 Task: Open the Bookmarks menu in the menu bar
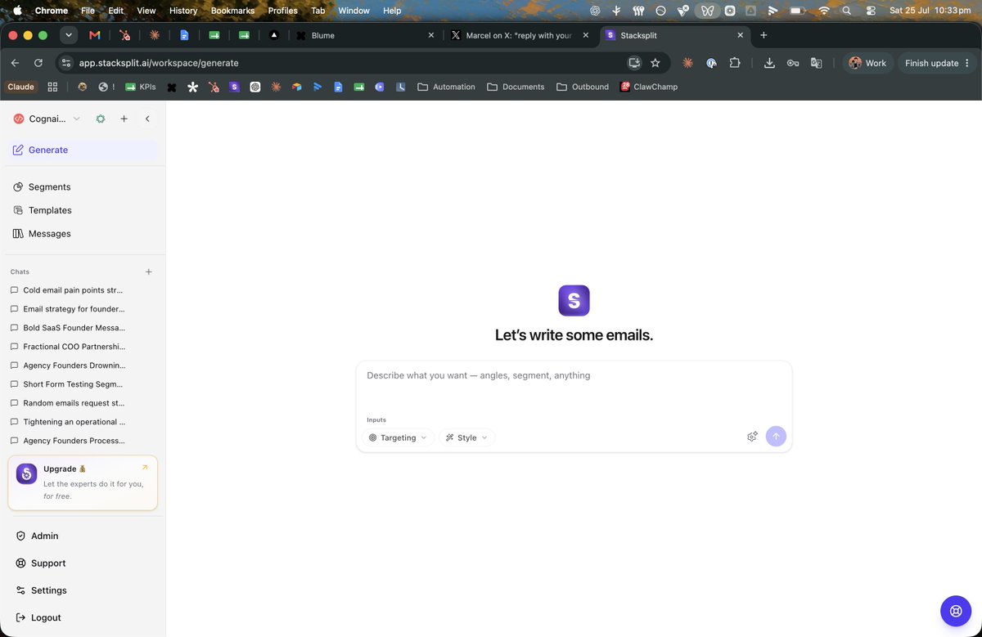tap(233, 11)
